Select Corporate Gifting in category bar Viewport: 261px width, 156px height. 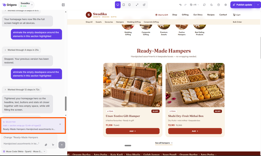(x=151, y=22)
